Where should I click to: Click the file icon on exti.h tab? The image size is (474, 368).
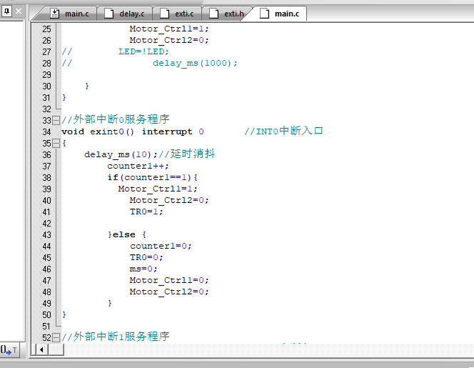coord(213,14)
